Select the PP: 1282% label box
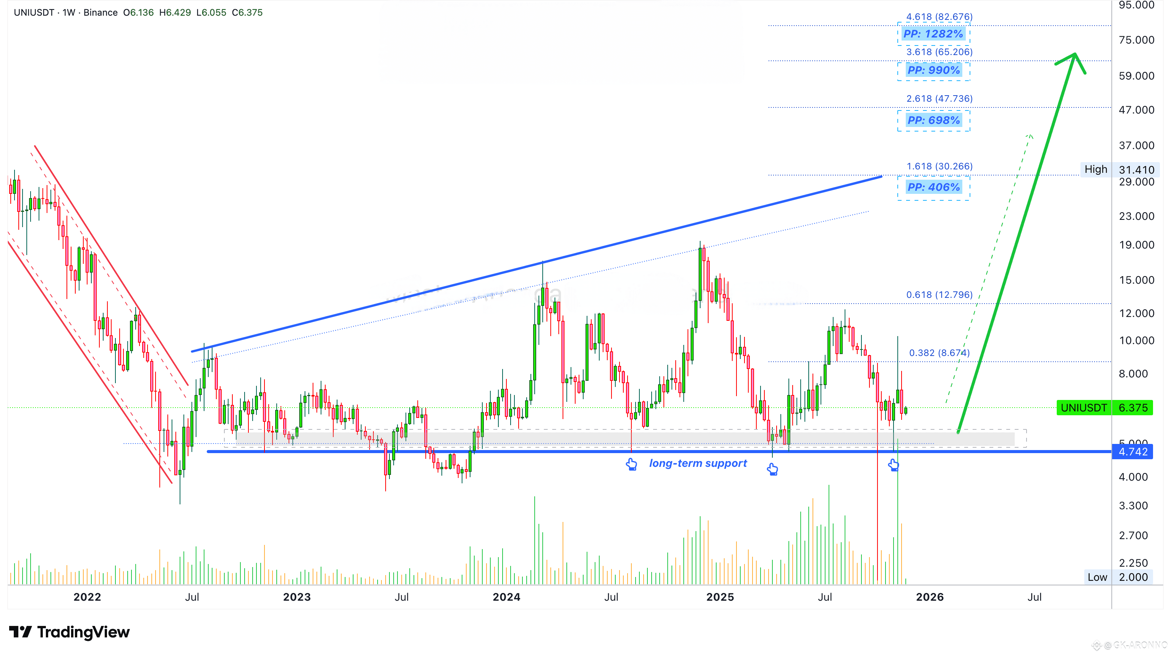Screen dimensions: 1171x655 [x=933, y=34]
